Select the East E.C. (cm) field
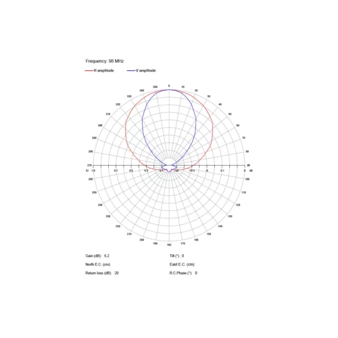 click(182, 264)
